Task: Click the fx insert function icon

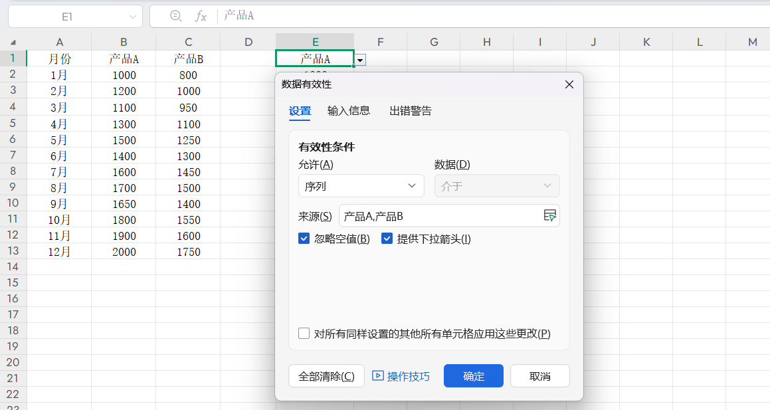Action: pos(201,17)
